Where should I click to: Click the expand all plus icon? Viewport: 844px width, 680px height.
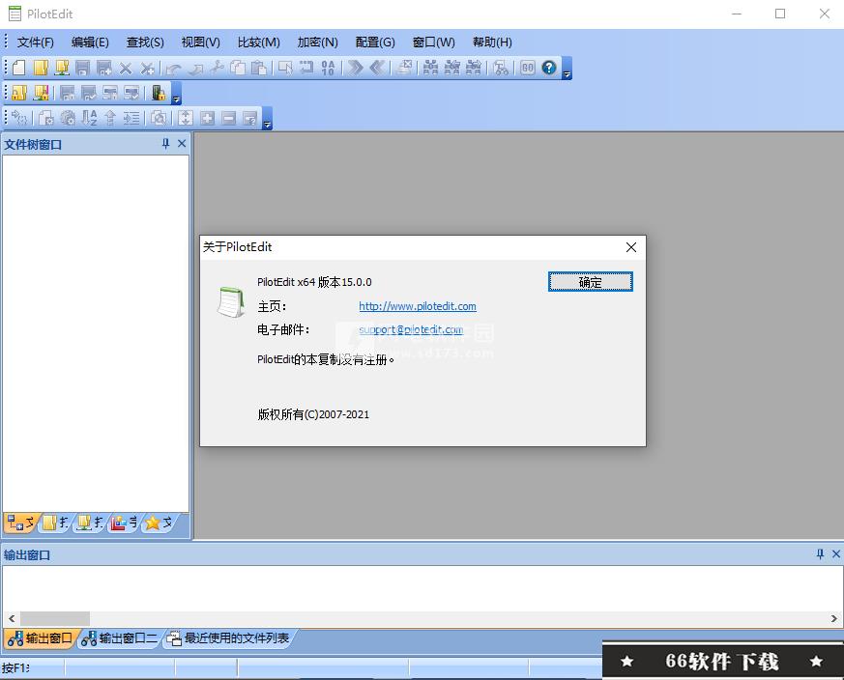(x=207, y=118)
